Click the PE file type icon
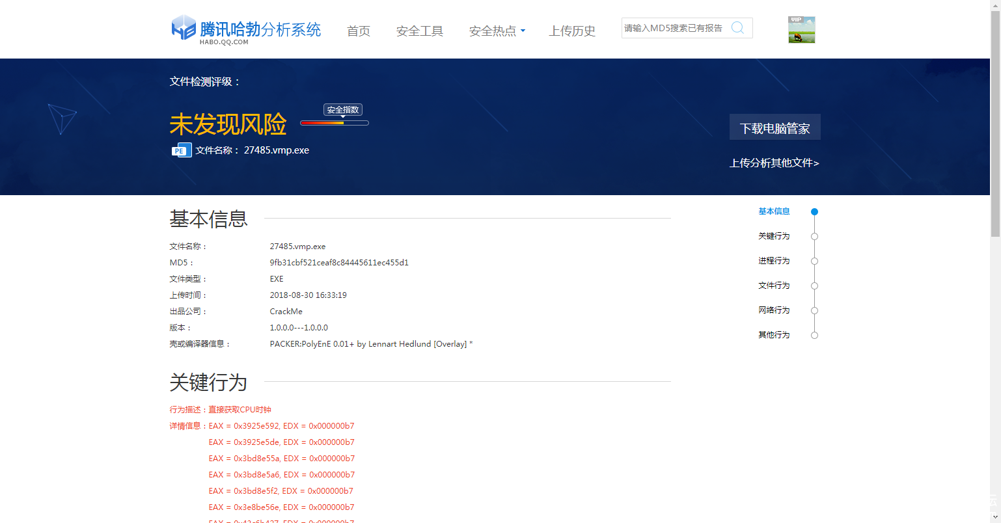The image size is (1001, 523). coord(181,150)
